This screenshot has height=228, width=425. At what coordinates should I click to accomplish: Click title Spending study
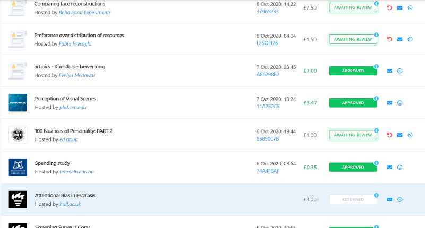[53, 163]
